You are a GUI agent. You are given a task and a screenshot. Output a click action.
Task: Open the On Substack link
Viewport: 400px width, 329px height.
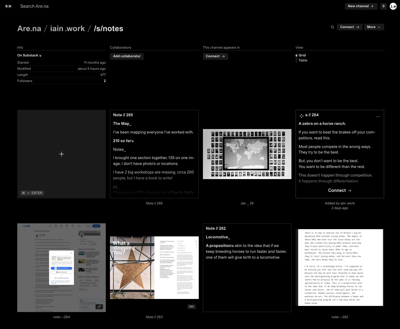click(x=29, y=55)
